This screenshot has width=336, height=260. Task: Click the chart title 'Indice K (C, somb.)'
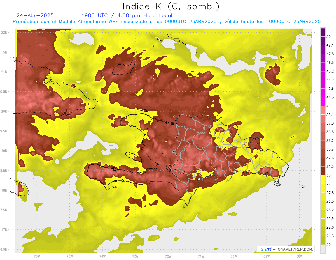[x=171, y=6]
